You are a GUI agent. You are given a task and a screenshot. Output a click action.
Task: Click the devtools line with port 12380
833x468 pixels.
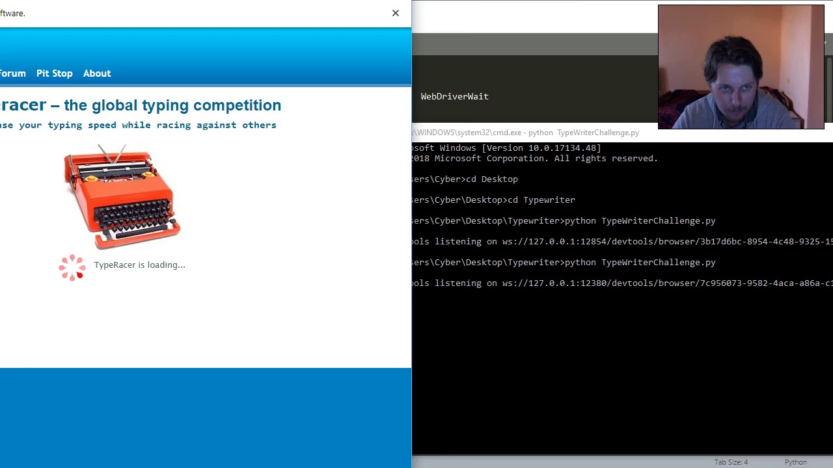point(622,283)
